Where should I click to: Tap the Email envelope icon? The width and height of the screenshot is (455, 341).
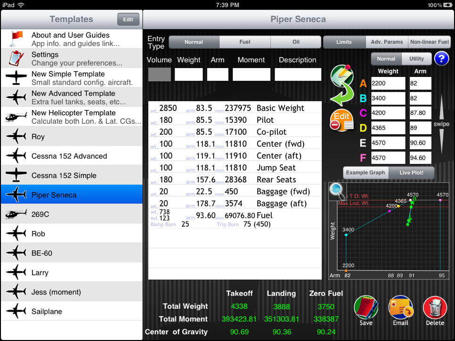[x=400, y=308]
